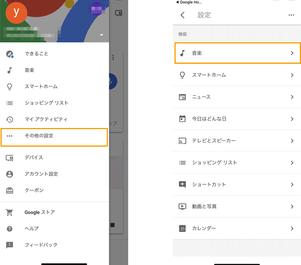This screenshot has height=265, width=301.
Task: Open ショッピング リスト in the side drawer
Action: click(54, 103)
